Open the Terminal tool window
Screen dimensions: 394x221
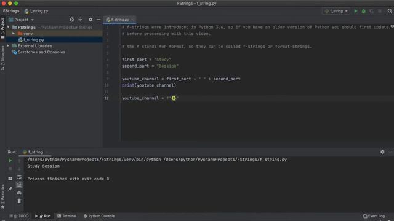[x=67, y=216]
